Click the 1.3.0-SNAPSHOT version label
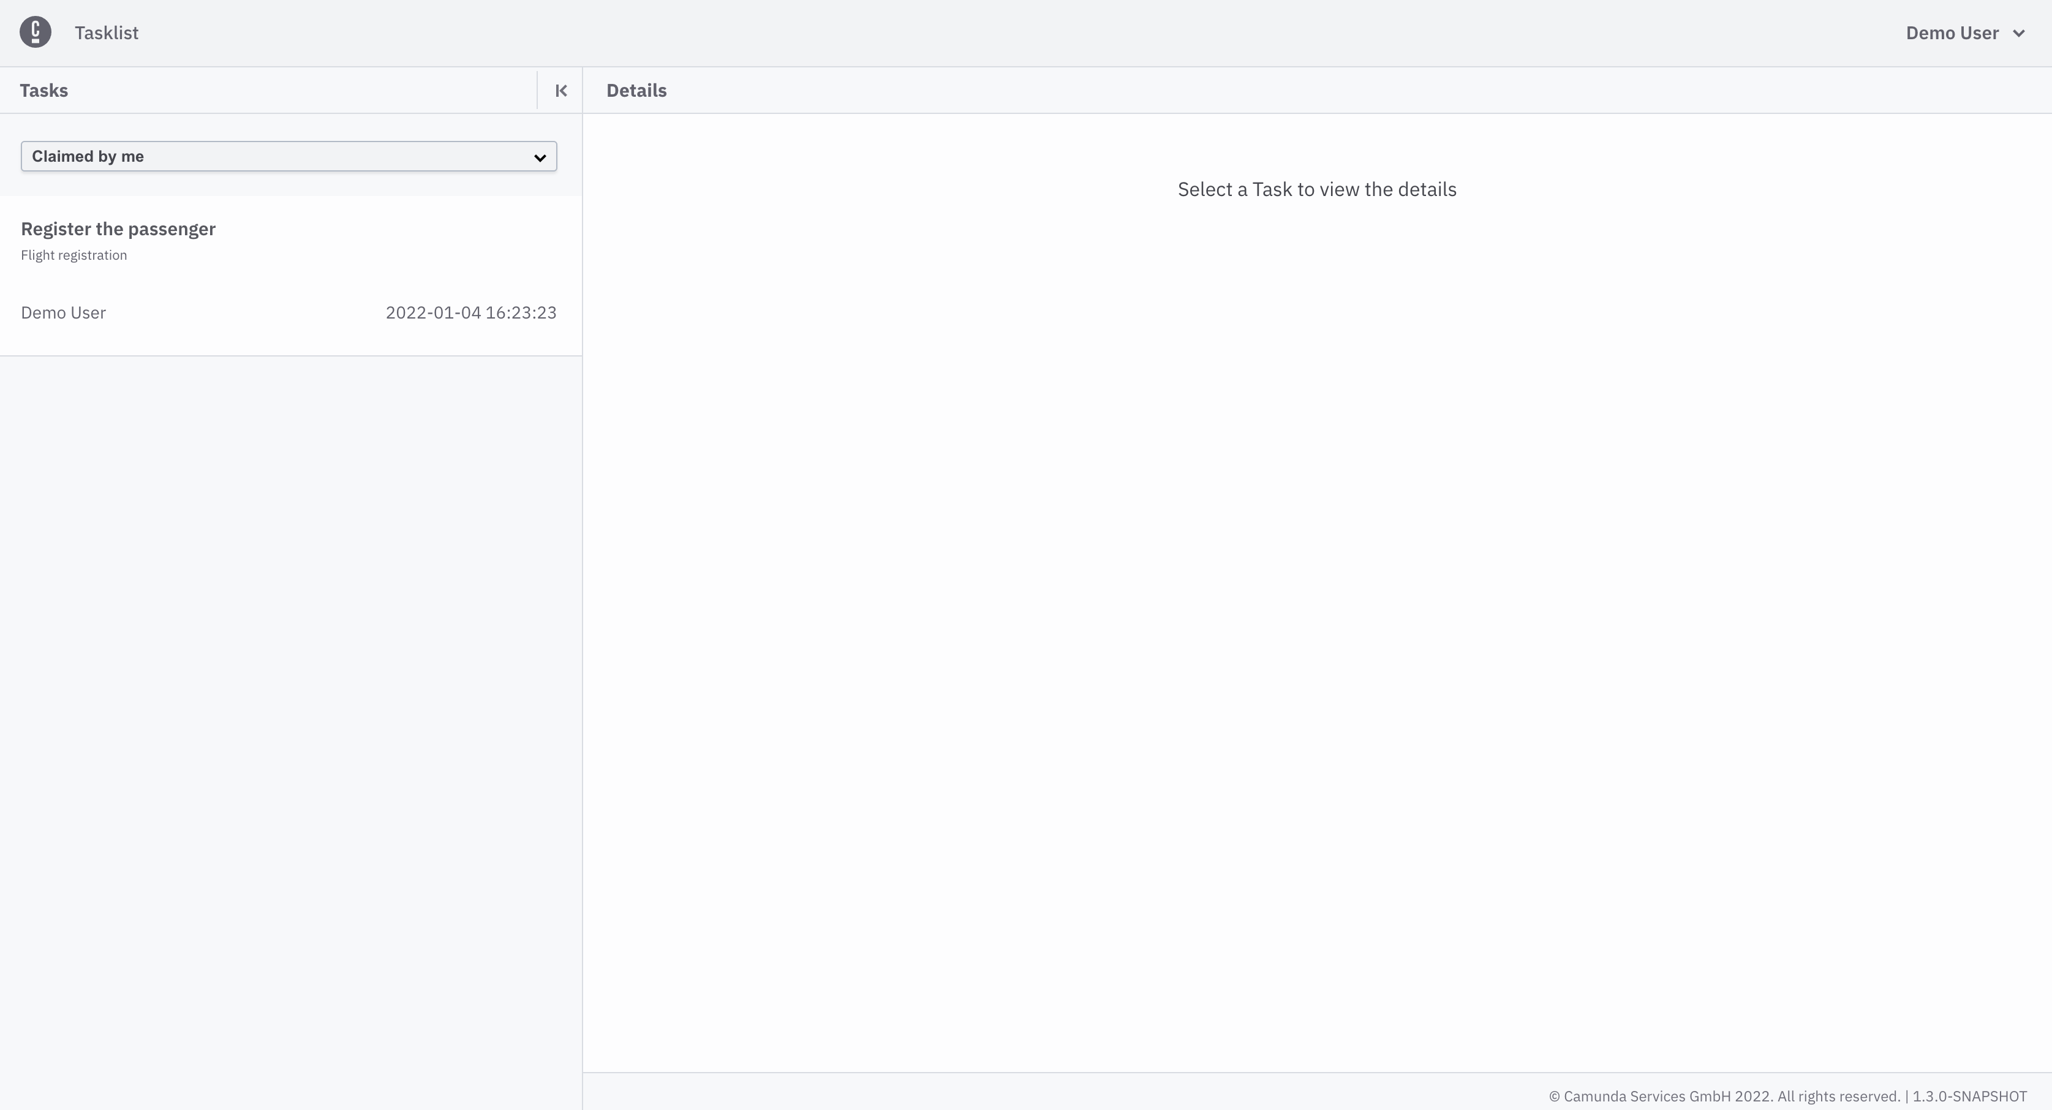This screenshot has width=2052, height=1110. (x=1969, y=1097)
